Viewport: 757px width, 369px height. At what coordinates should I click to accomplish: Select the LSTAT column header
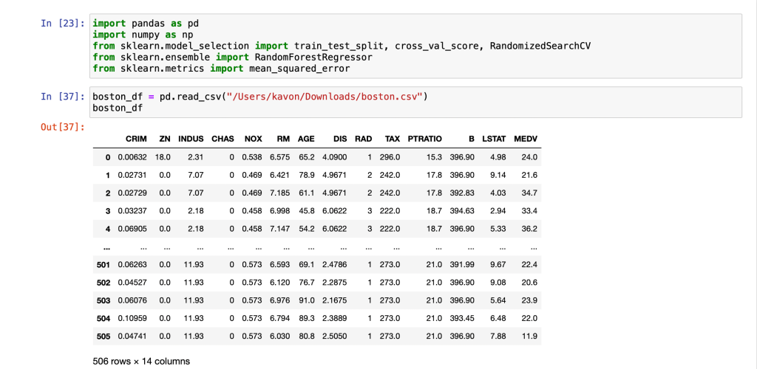pos(493,139)
